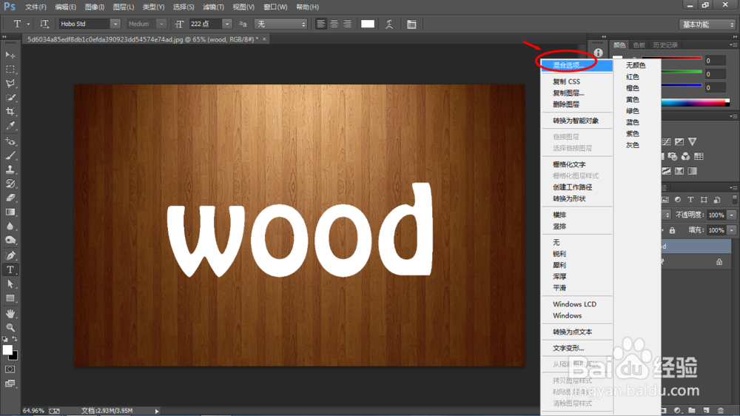Select the Hand tool
The width and height of the screenshot is (740, 416).
coord(10,312)
